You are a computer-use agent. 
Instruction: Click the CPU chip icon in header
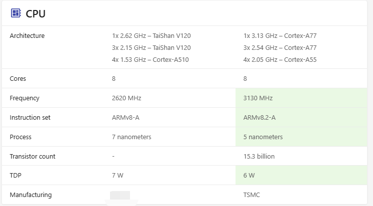click(x=16, y=13)
